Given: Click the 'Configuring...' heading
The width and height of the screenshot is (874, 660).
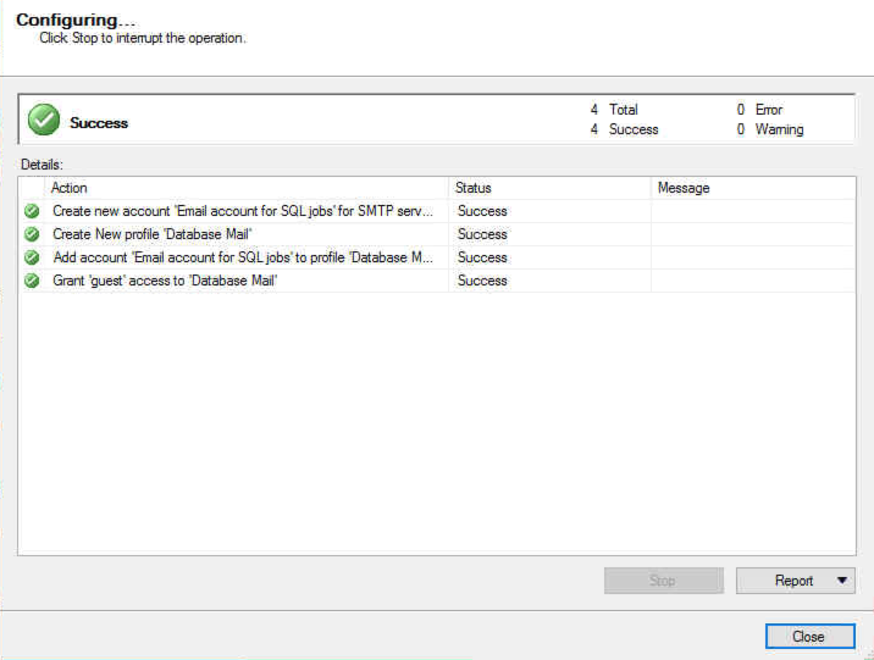Looking at the screenshot, I should click(x=76, y=20).
